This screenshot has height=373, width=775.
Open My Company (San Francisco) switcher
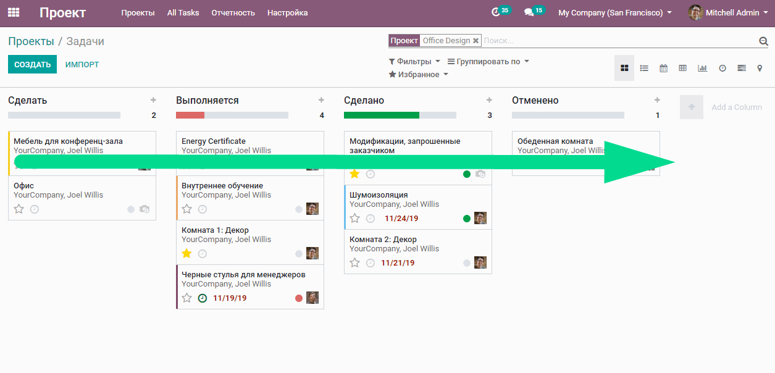614,13
